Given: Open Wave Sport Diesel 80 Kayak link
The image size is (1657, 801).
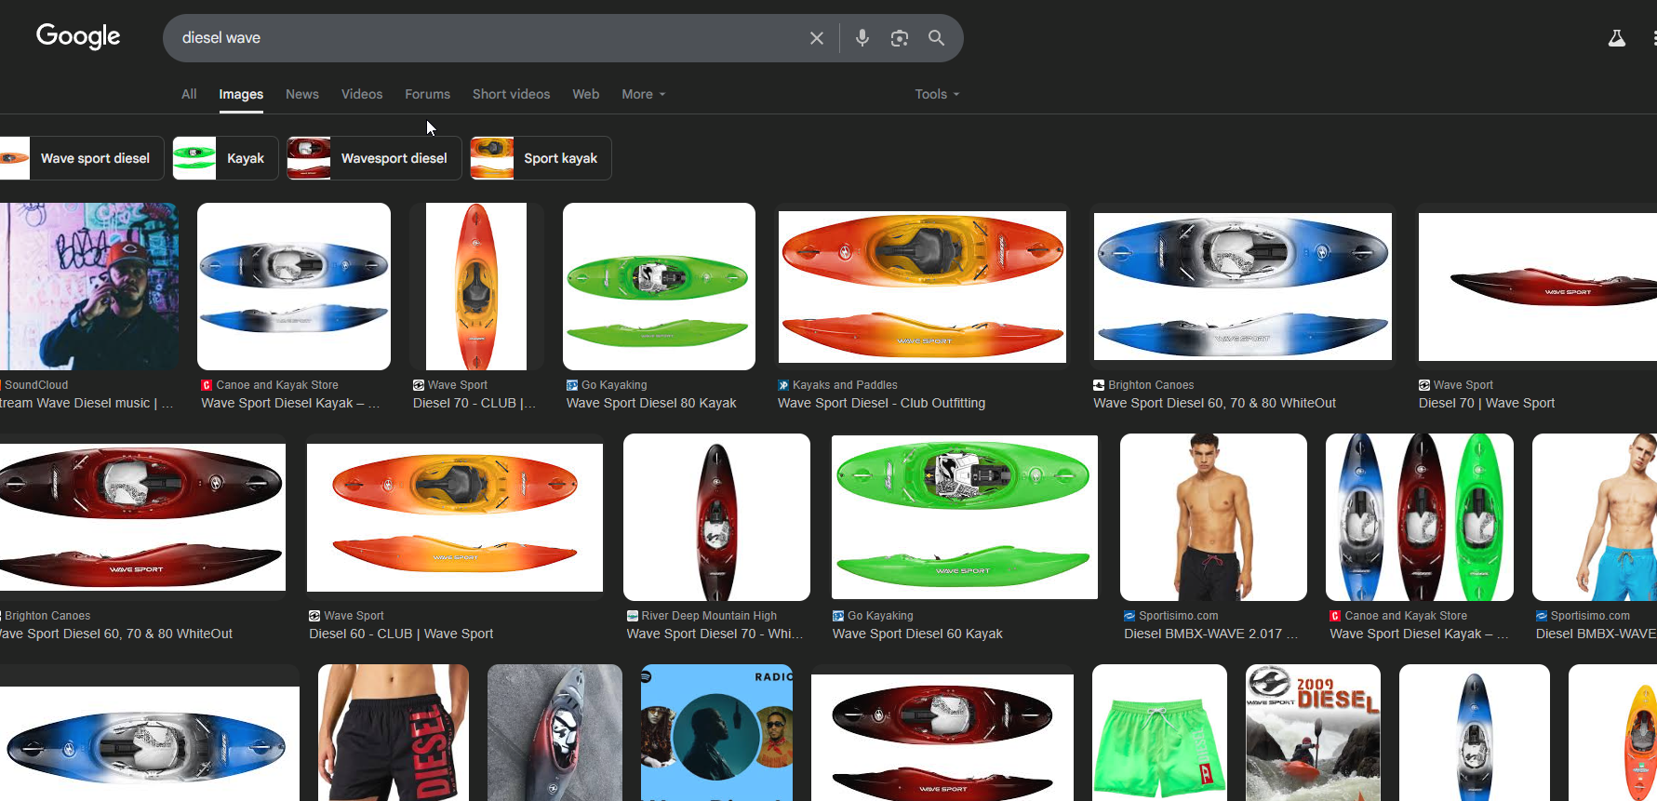Looking at the screenshot, I should (651, 403).
